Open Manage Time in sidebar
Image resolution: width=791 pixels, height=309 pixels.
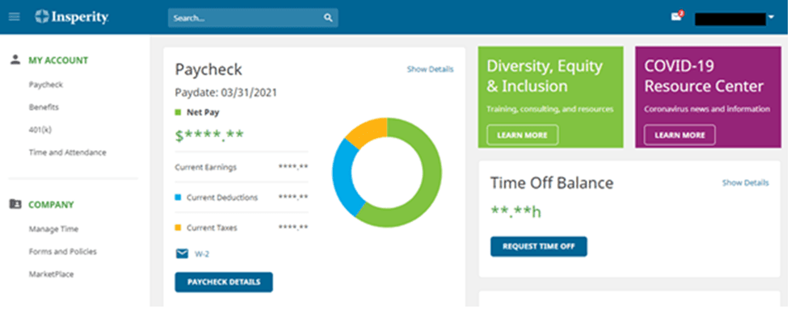[53, 229]
